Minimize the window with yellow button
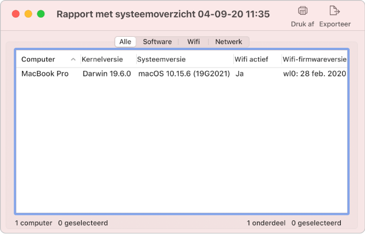This screenshot has height=234, width=365. tap(28, 14)
